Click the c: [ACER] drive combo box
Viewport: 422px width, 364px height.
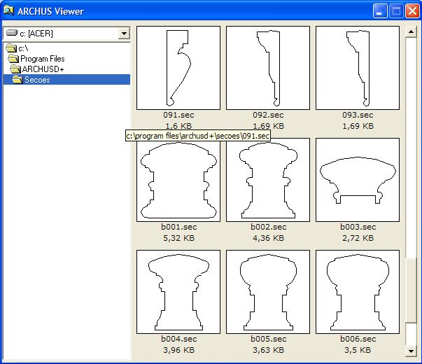click(x=66, y=34)
